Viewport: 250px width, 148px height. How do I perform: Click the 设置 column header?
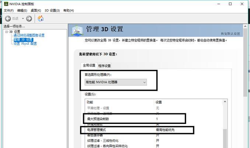159,102
